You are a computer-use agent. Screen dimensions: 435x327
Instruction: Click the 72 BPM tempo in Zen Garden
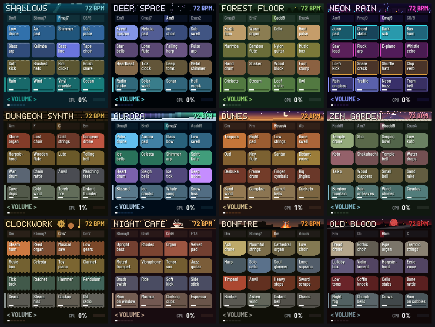coord(418,116)
